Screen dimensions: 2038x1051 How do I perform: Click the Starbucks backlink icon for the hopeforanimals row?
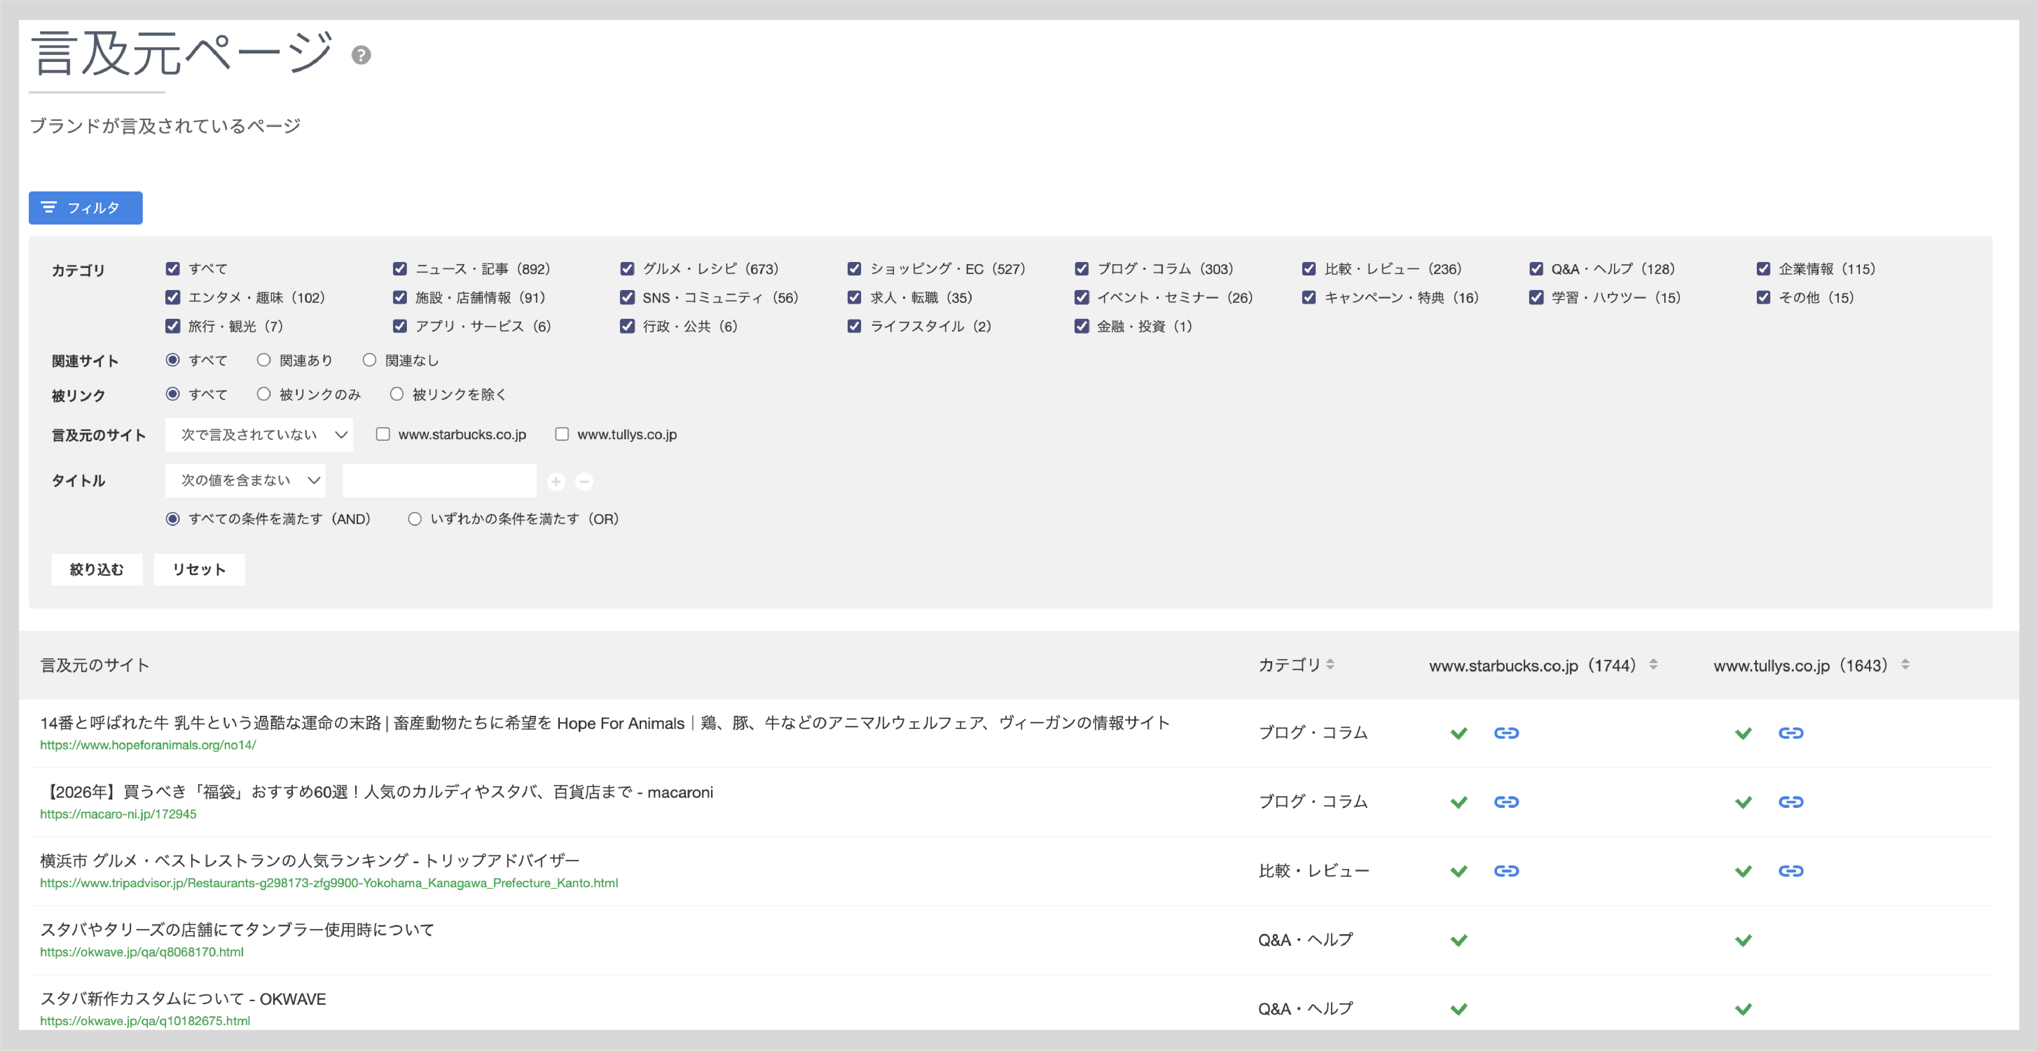point(1505,733)
